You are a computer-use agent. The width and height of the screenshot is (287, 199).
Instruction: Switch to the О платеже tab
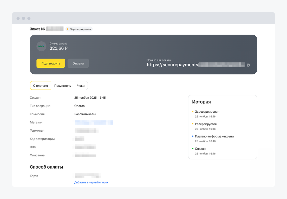tap(41, 86)
